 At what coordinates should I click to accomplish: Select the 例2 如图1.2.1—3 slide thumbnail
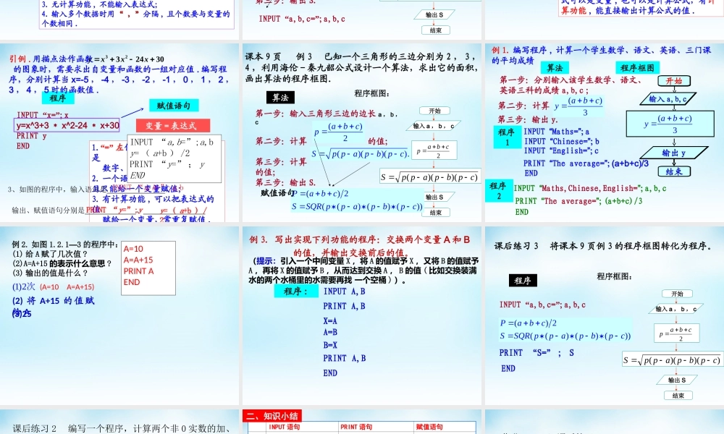tap(119, 315)
